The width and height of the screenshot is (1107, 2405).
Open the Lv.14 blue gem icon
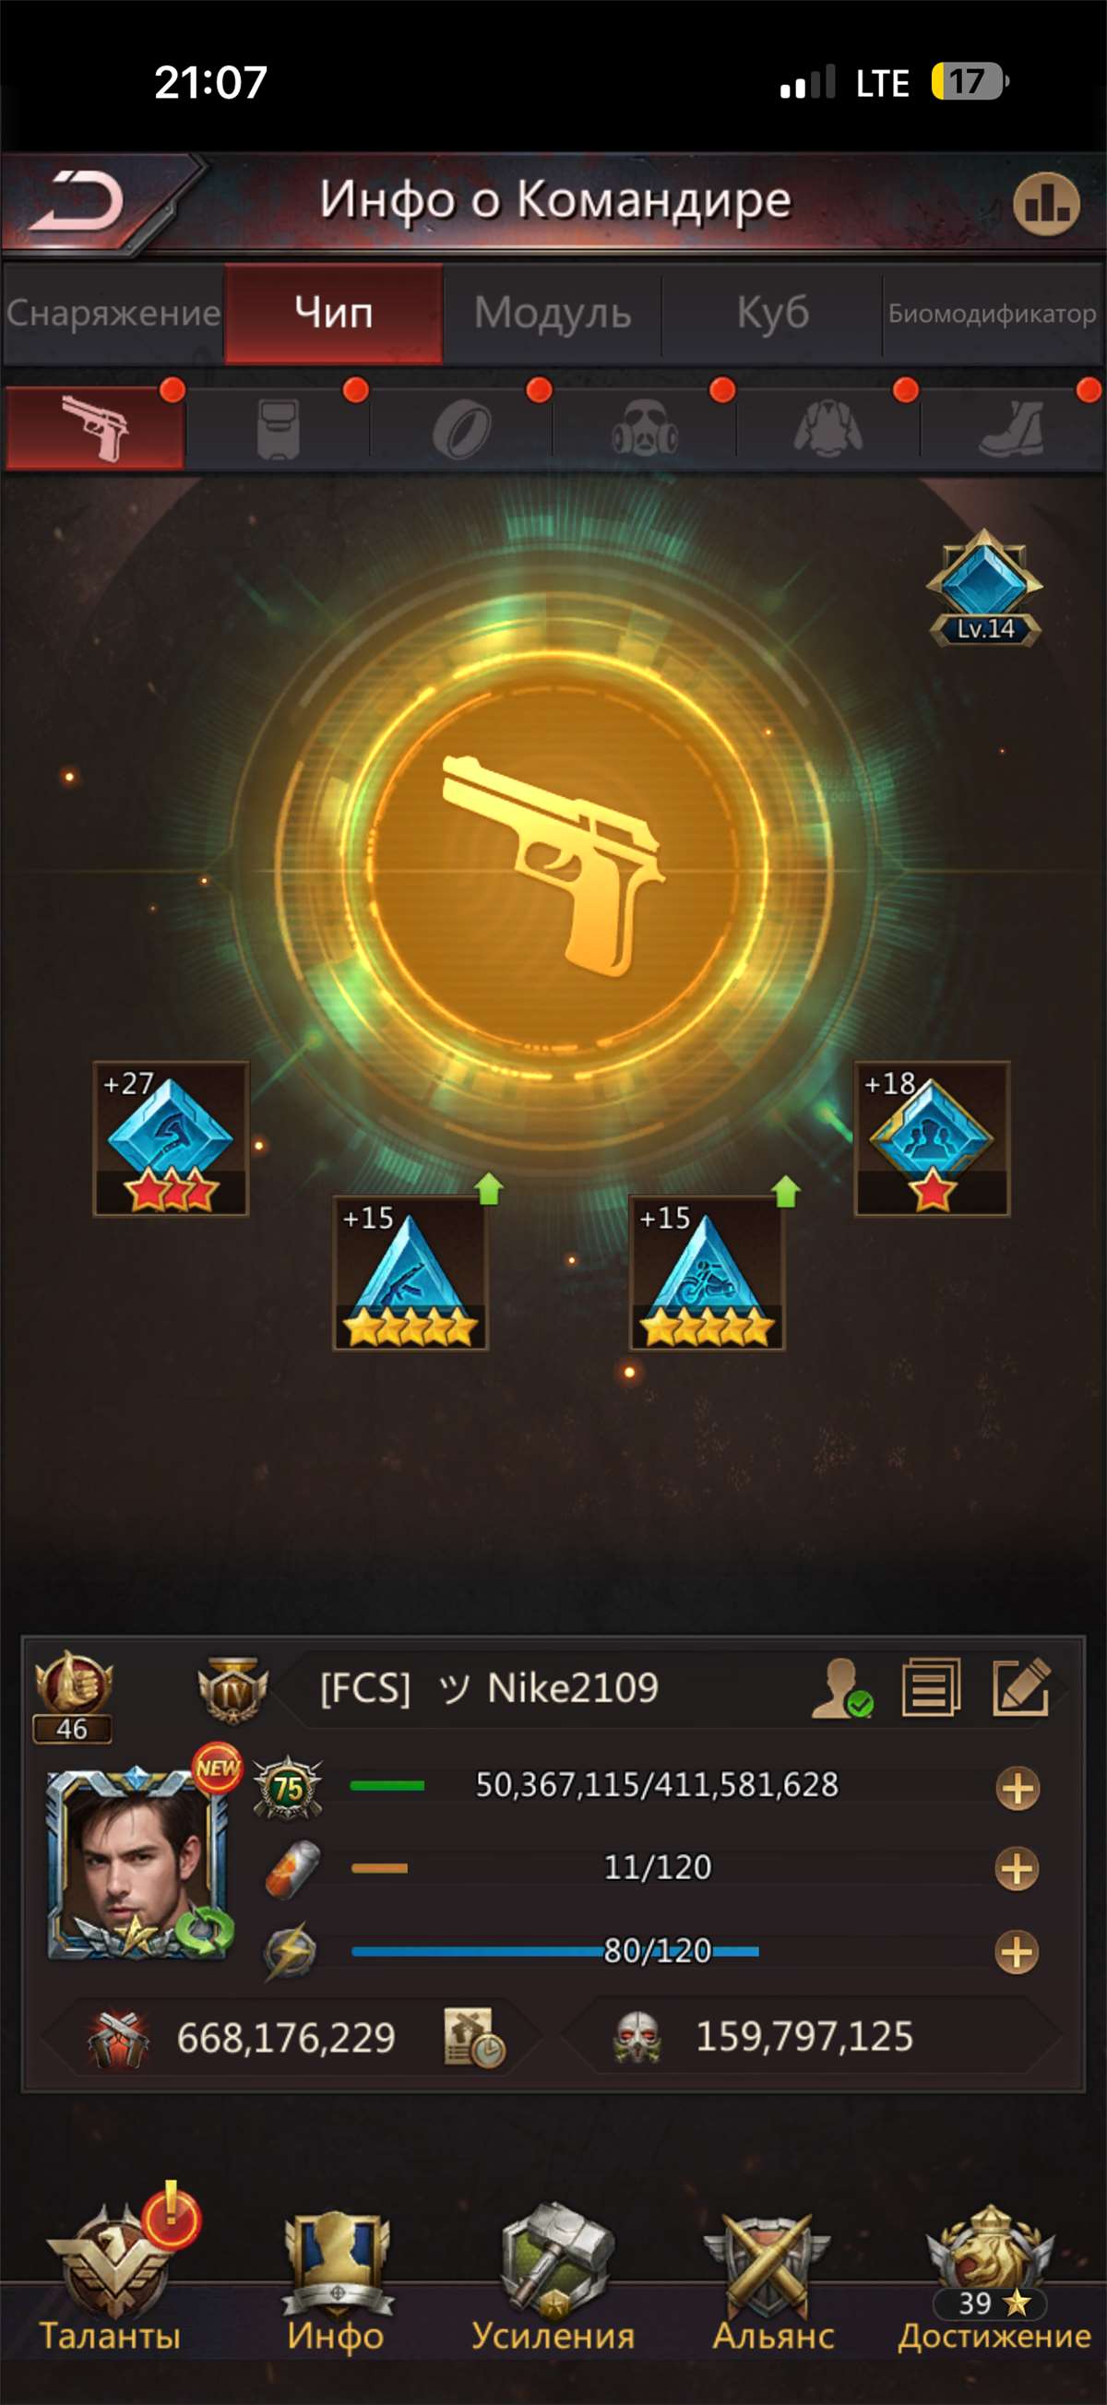[x=984, y=588]
